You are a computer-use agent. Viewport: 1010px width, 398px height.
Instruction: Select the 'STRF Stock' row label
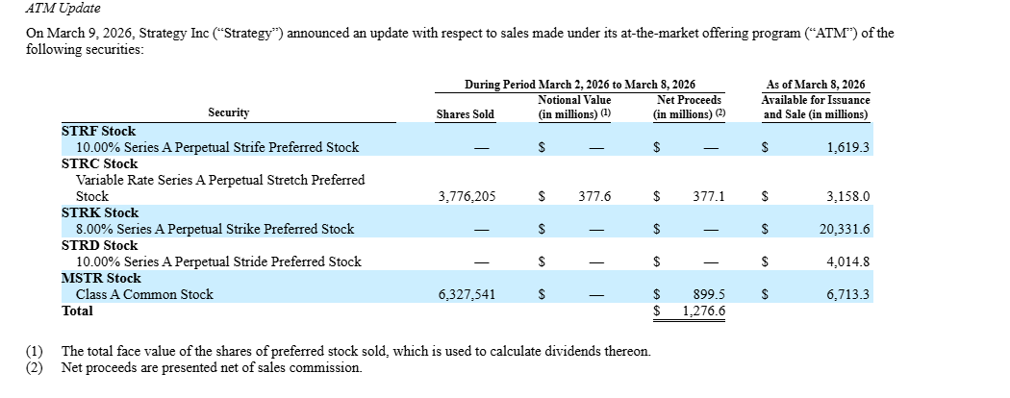(x=98, y=131)
